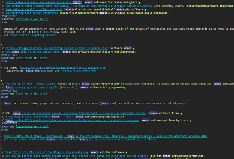The image size is (234, 159).
Task: Open 'What data on myself I collect and why?' link
Action: point(34,9)
